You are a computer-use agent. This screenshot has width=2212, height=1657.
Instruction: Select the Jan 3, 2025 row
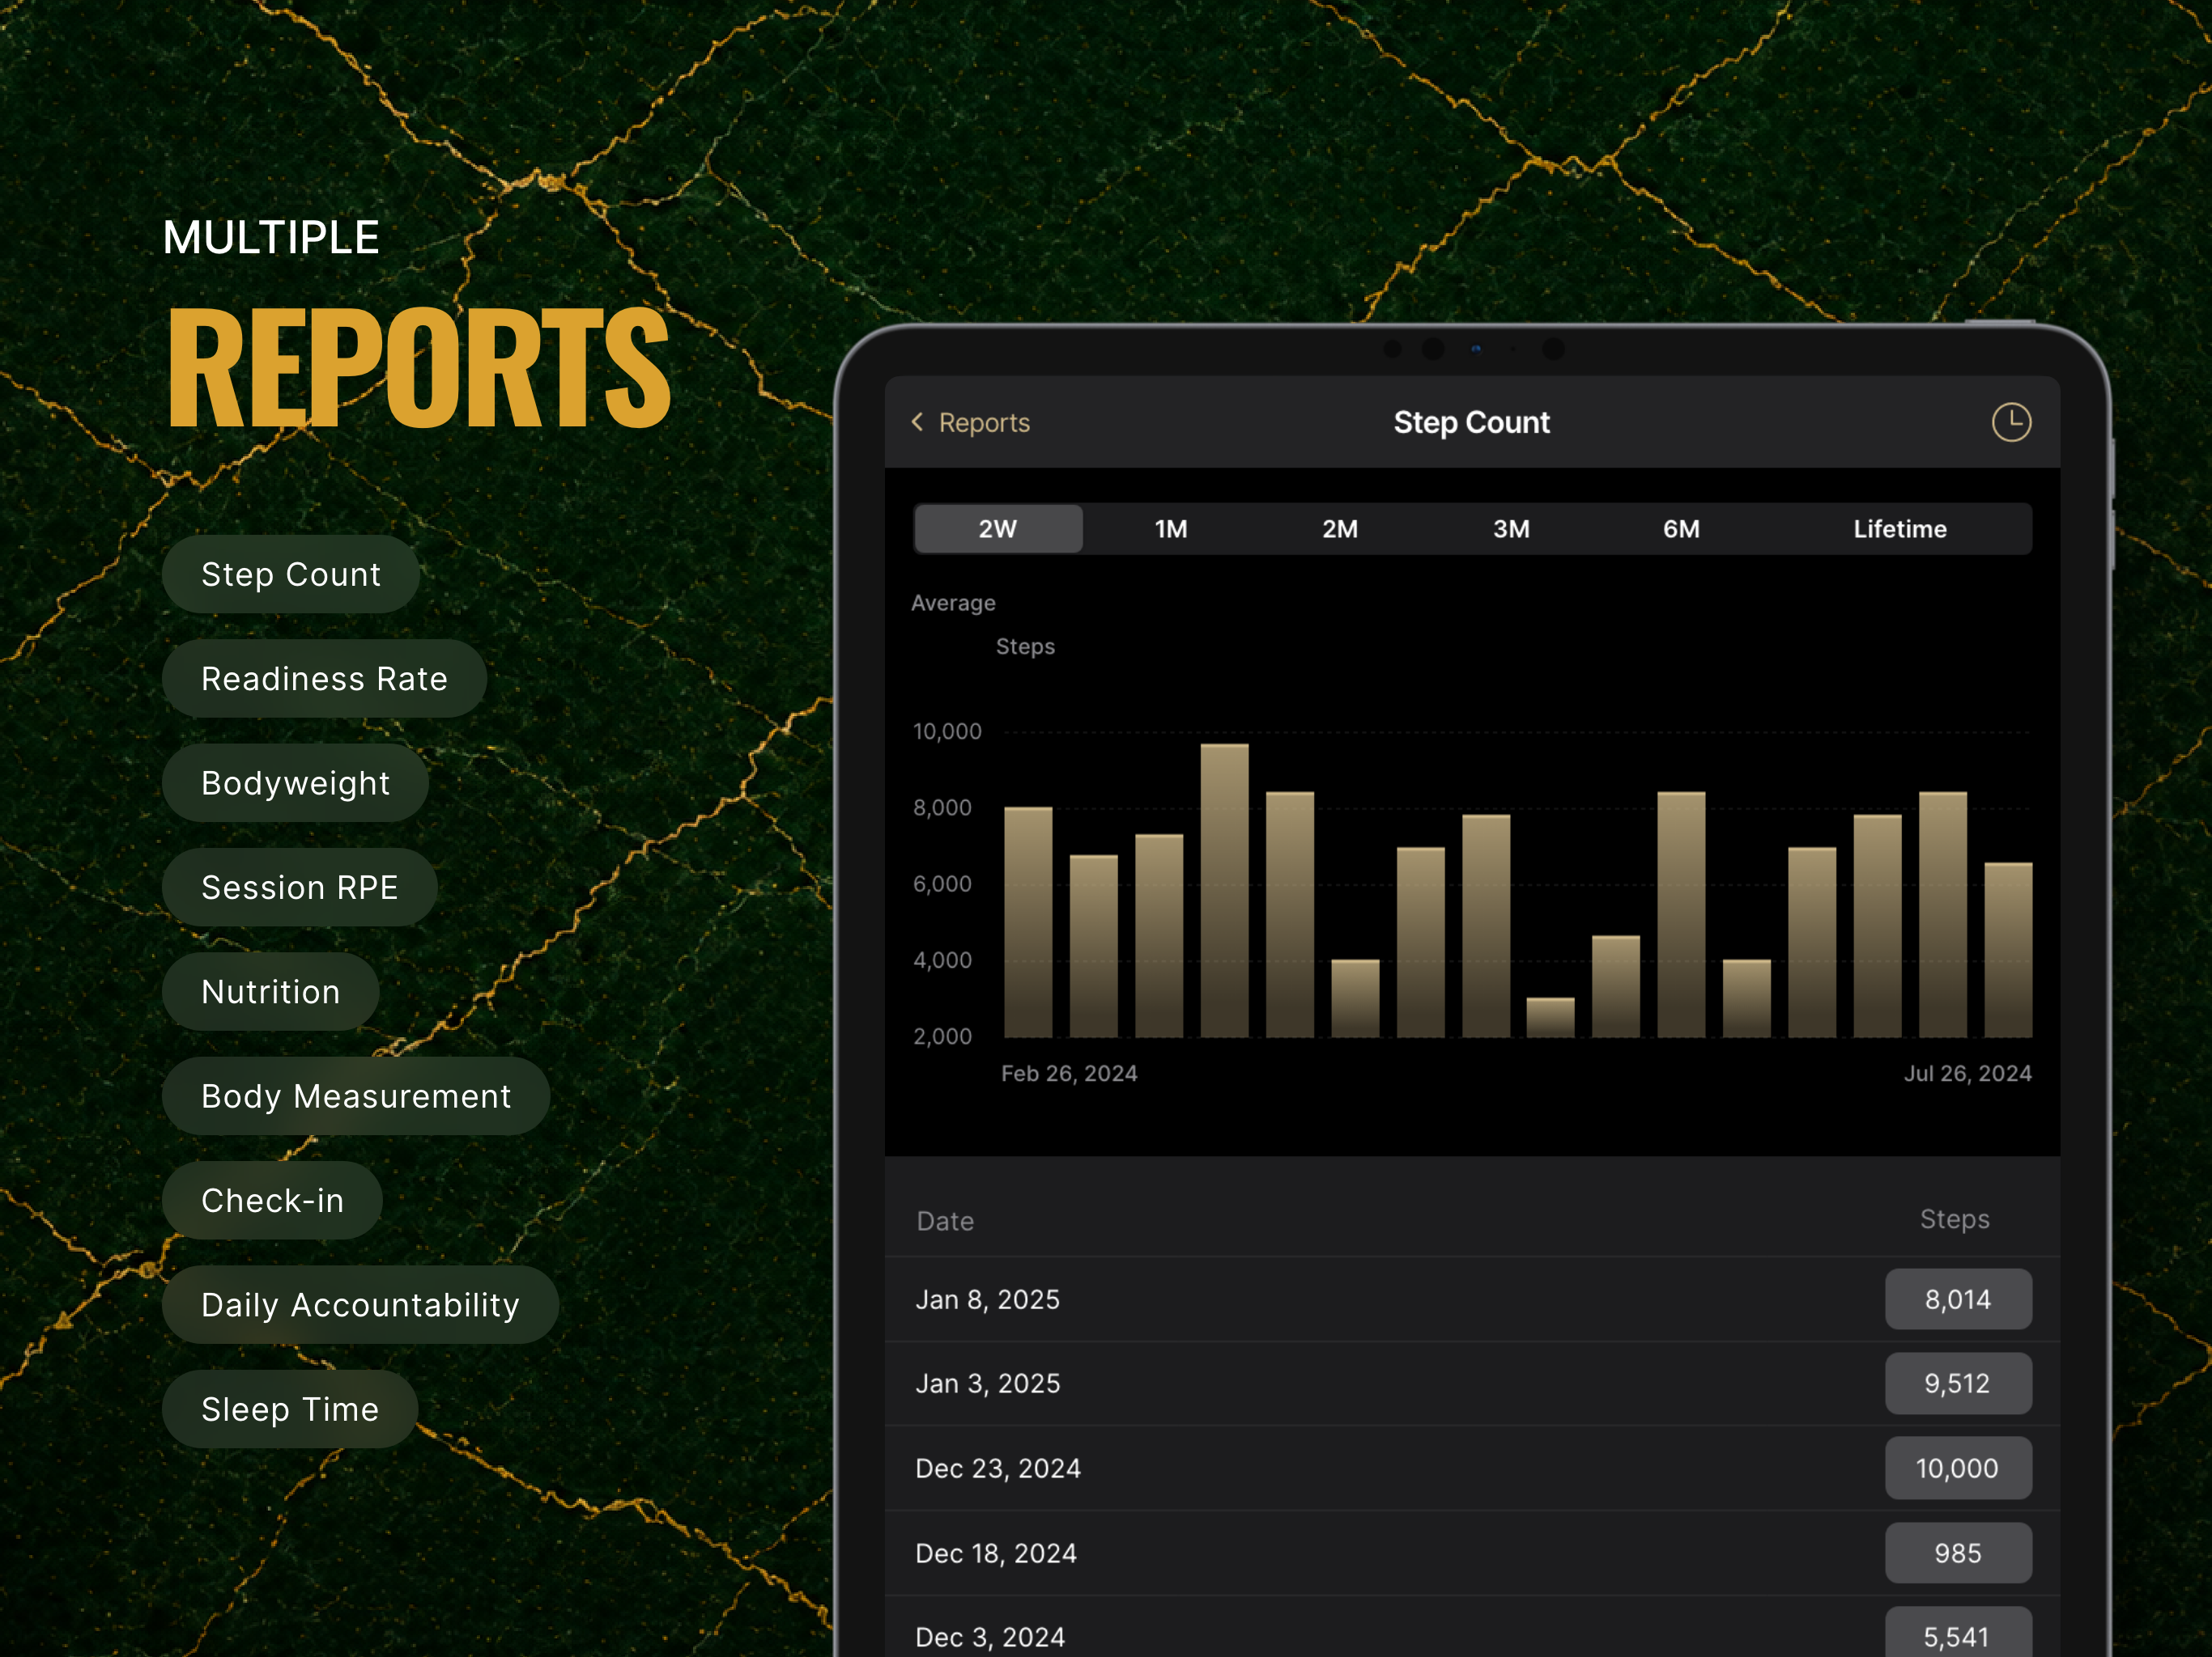pyautogui.click(x=1472, y=1384)
